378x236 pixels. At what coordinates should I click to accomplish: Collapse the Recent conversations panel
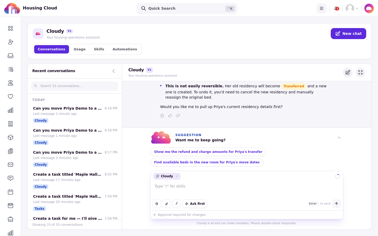pyautogui.click(x=114, y=71)
